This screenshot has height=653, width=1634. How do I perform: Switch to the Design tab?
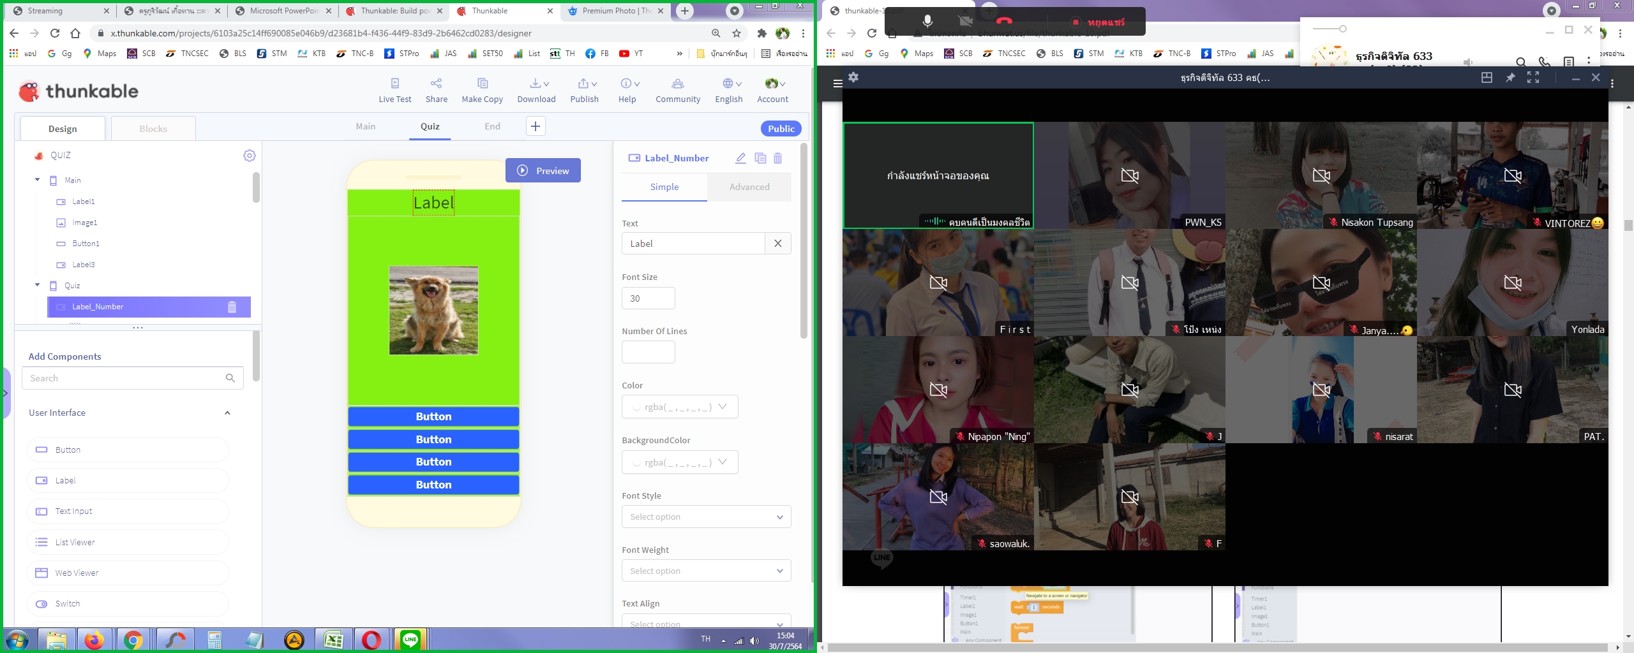click(x=63, y=128)
